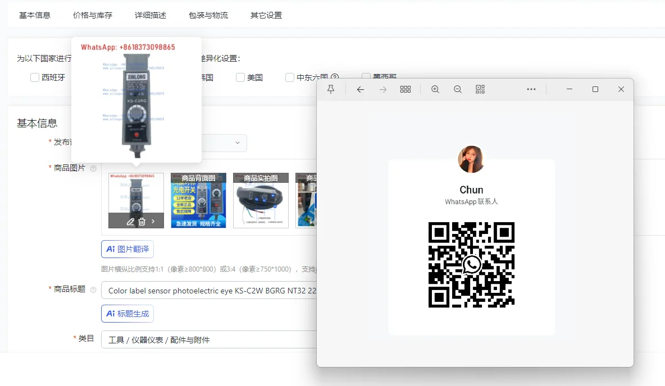Zoom in using the magnifier-plus icon

pyautogui.click(x=435, y=89)
